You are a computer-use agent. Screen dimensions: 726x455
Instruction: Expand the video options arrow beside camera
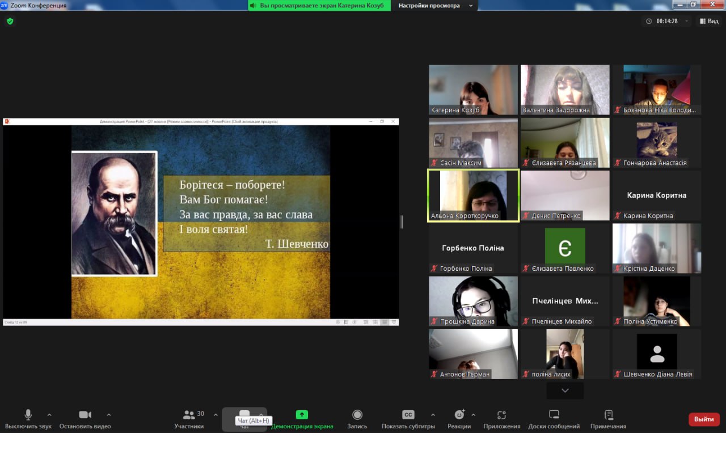point(109,415)
